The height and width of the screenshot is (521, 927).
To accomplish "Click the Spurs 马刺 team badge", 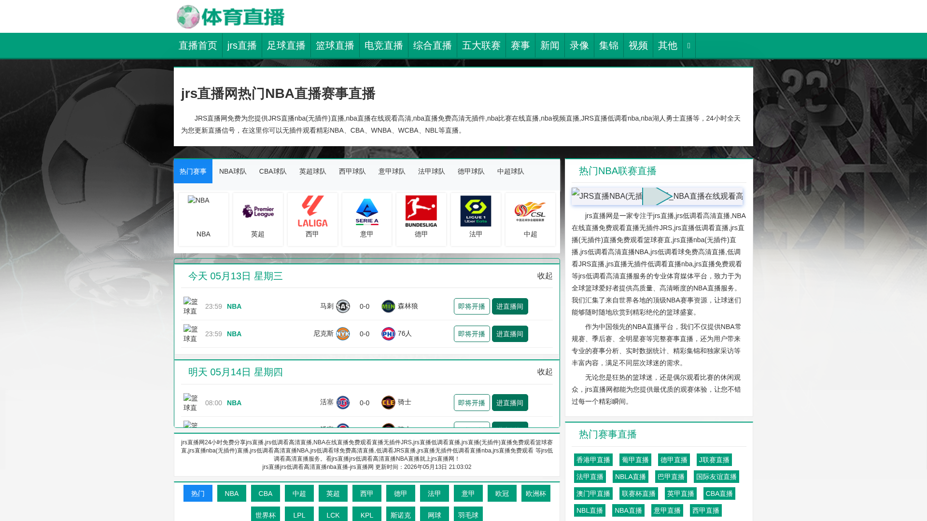I will [x=343, y=306].
